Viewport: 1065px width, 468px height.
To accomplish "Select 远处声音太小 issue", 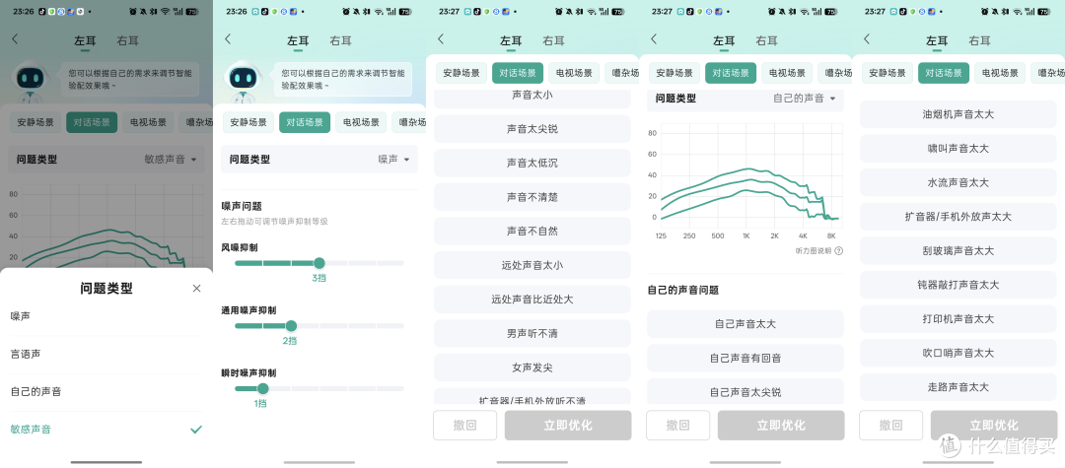I will click(532, 265).
